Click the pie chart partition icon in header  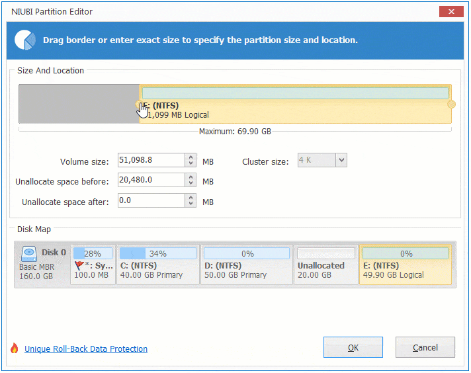(25, 40)
